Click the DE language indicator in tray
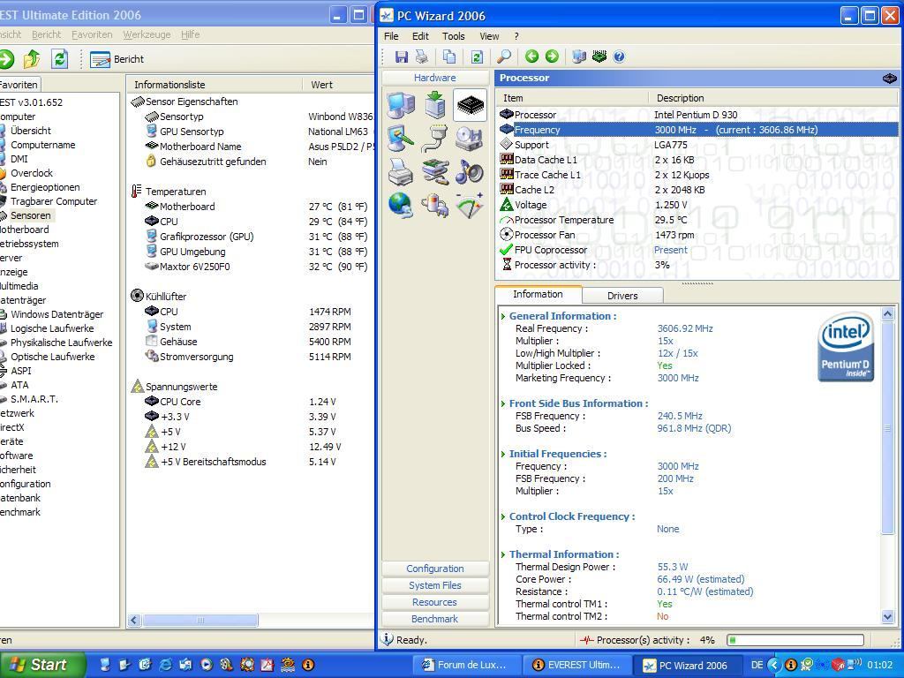Viewport: 904px width, 678px height. [x=757, y=665]
